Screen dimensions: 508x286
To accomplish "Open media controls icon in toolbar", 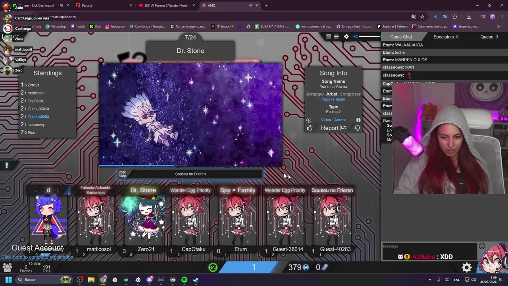I will pos(483,17).
